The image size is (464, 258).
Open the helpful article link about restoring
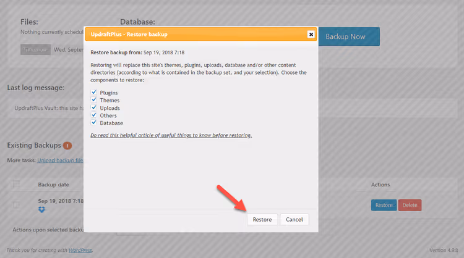click(171, 135)
